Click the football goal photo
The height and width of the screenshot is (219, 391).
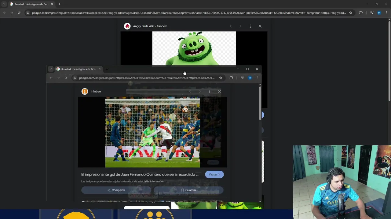(x=152, y=132)
